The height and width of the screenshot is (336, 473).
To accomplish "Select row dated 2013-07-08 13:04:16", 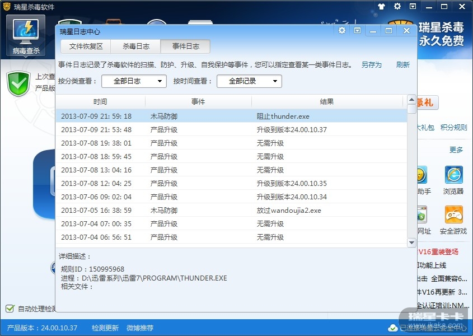I will click(x=231, y=170).
